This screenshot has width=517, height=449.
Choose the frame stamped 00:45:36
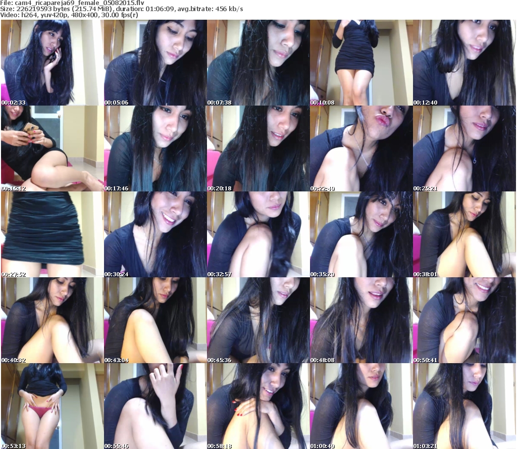(x=258, y=320)
